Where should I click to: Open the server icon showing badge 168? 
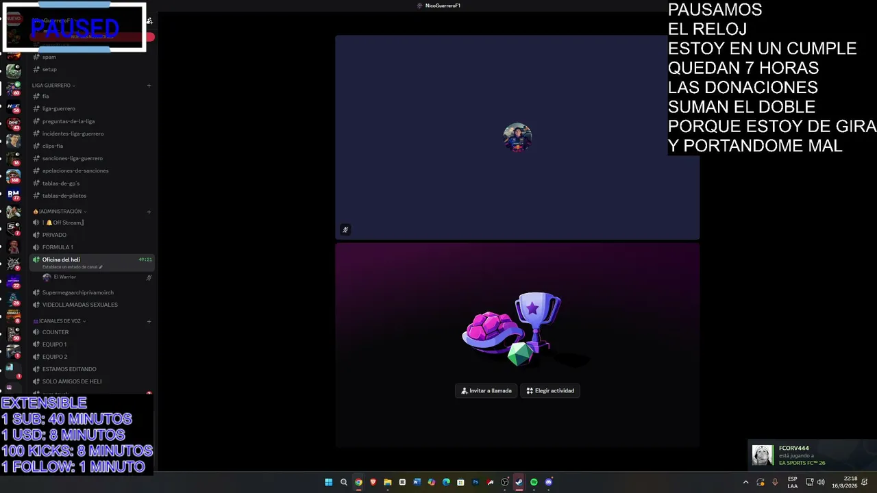(13, 177)
